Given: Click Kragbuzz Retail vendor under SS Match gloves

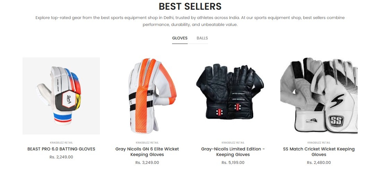Looking at the screenshot, I should [319, 142].
